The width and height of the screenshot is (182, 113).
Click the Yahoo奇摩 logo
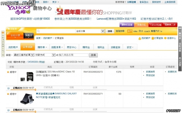tap(18, 10)
